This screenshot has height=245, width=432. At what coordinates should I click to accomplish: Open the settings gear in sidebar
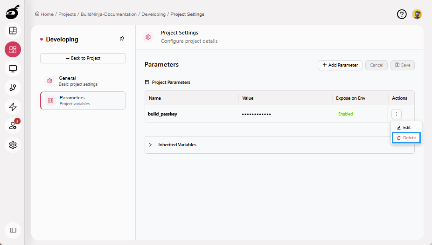point(13,145)
